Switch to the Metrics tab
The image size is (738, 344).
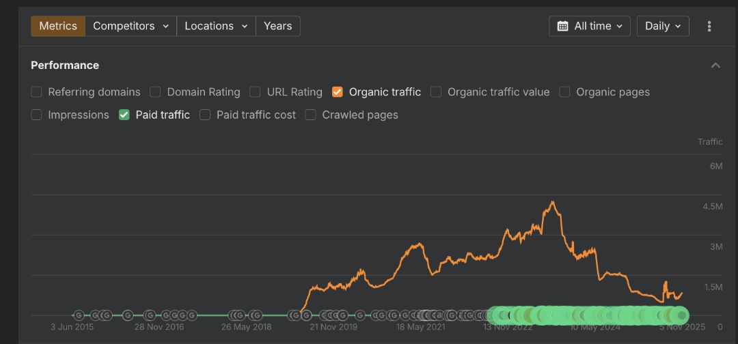click(58, 26)
